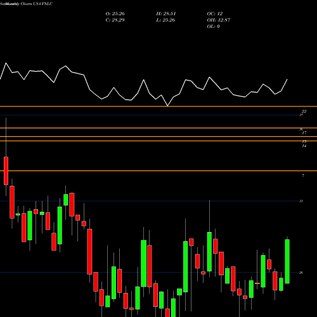Click the price axis label "37"

coord(301,115)
